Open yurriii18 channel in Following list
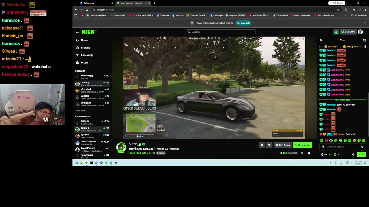 click(92, 97)
